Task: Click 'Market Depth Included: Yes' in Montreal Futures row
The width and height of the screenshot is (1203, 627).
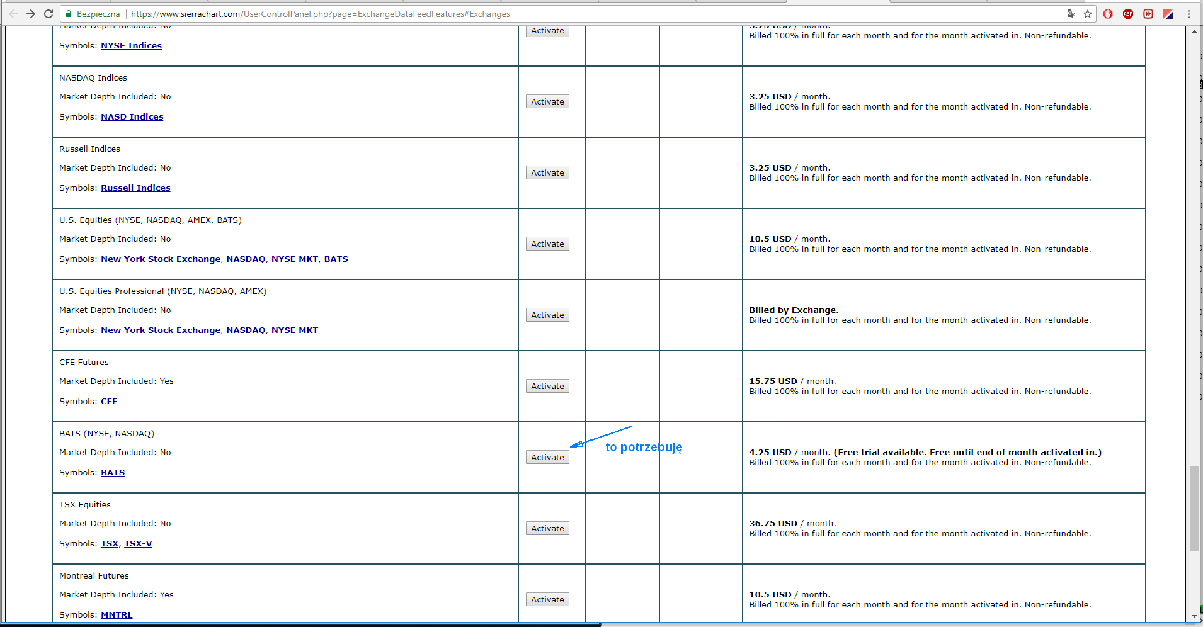Action: (x=117, y=595)
